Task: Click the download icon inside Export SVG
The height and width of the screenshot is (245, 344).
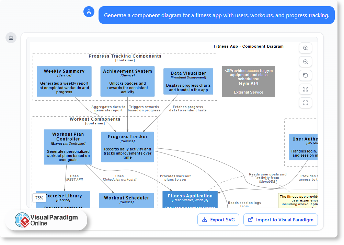Action: click(204, 220)
